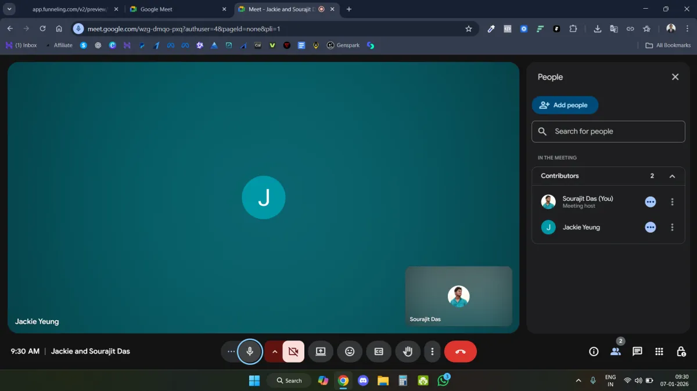
Task: Show hidden system tray icons
Action: 578,381
